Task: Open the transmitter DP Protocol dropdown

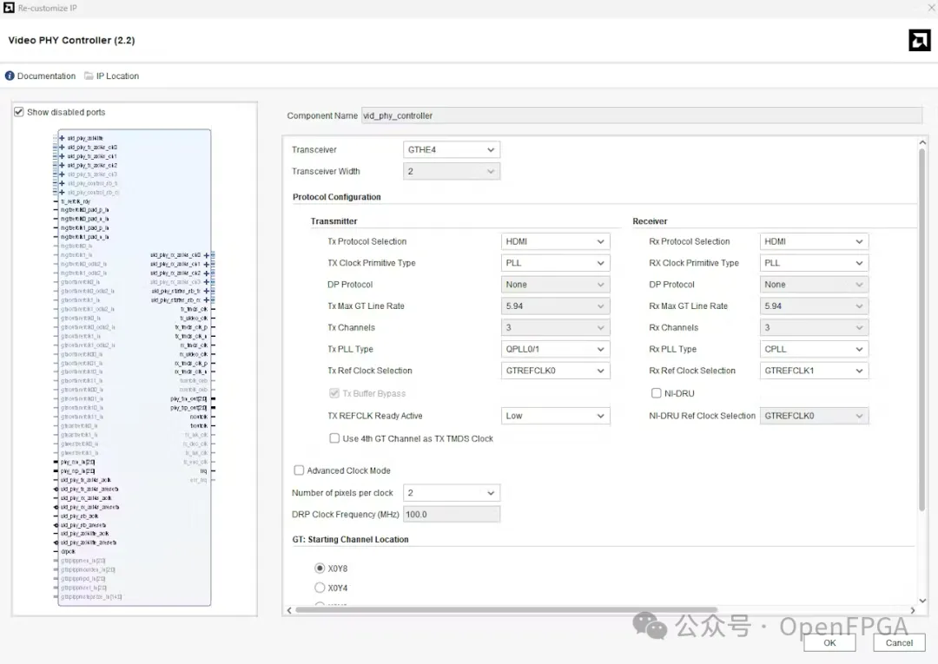Action: (555, 285)
